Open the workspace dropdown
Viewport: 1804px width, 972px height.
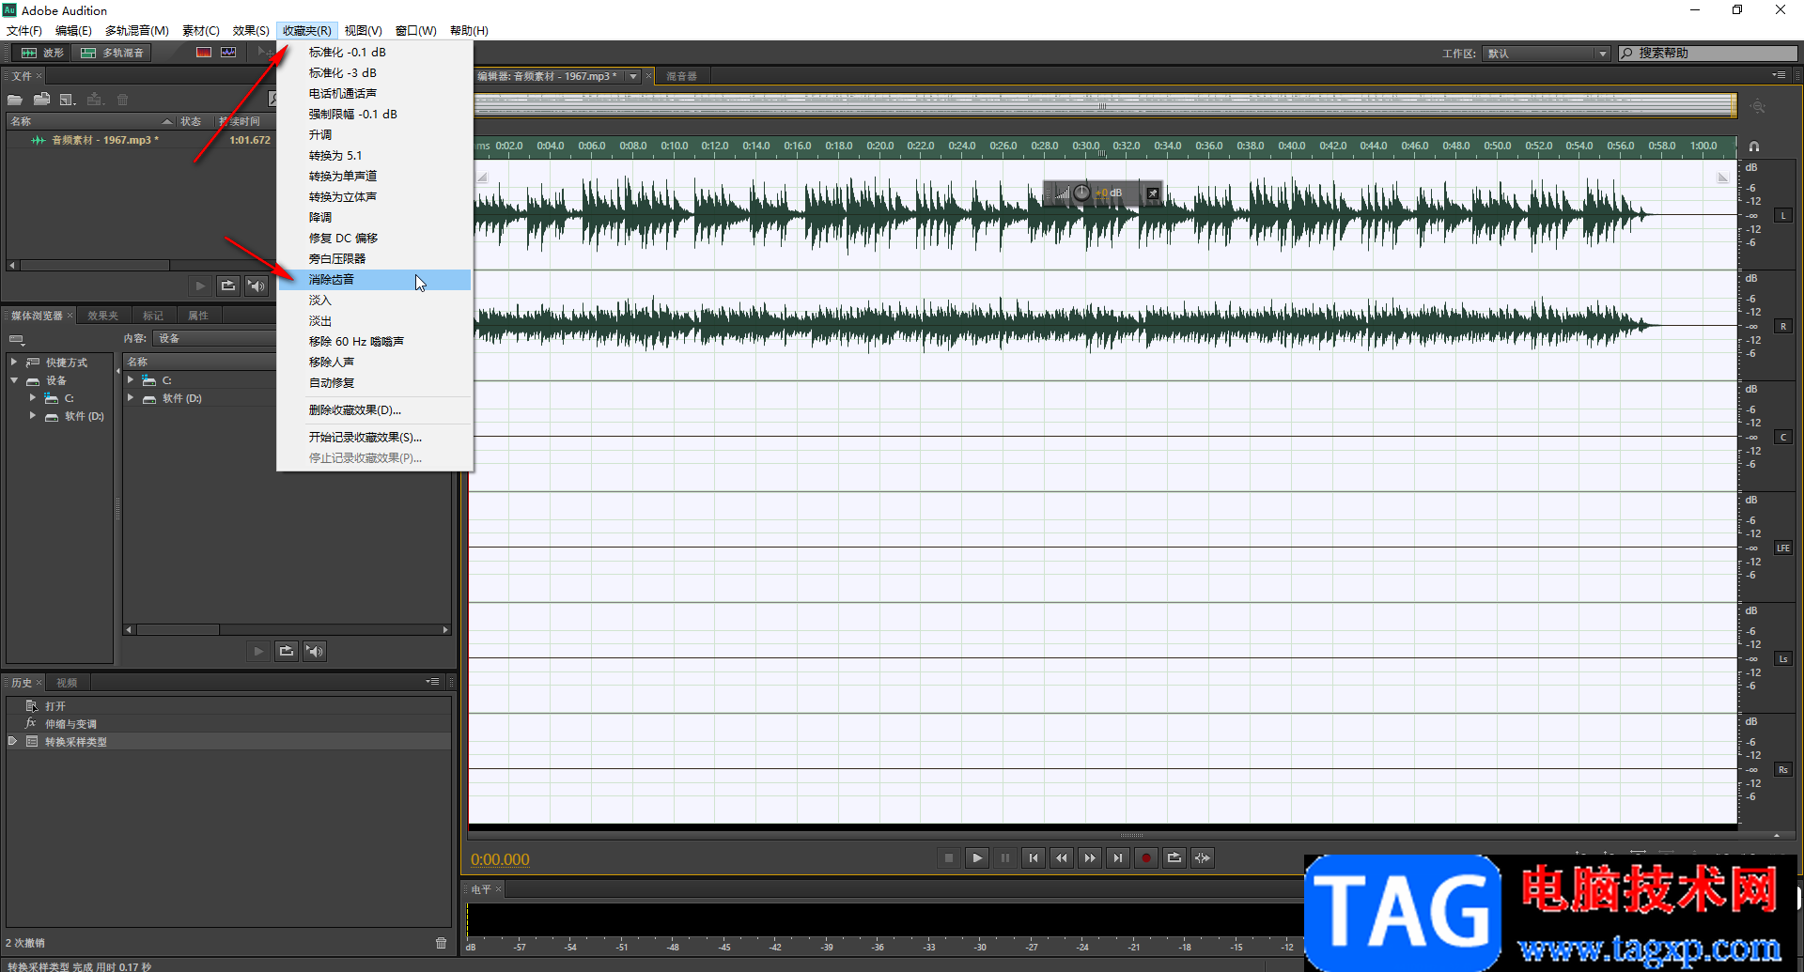click(1547, 54)
